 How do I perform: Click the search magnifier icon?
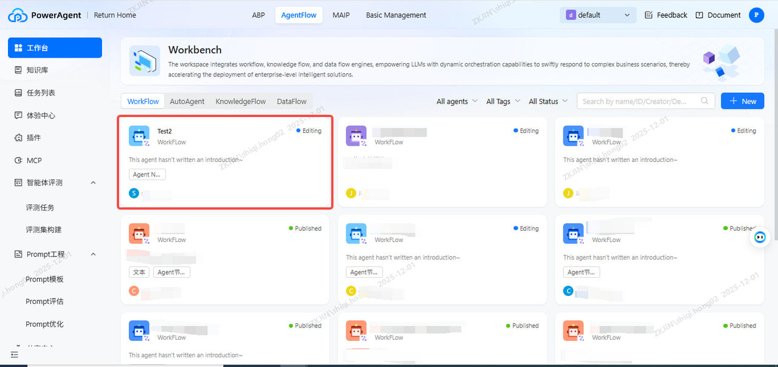705,101
